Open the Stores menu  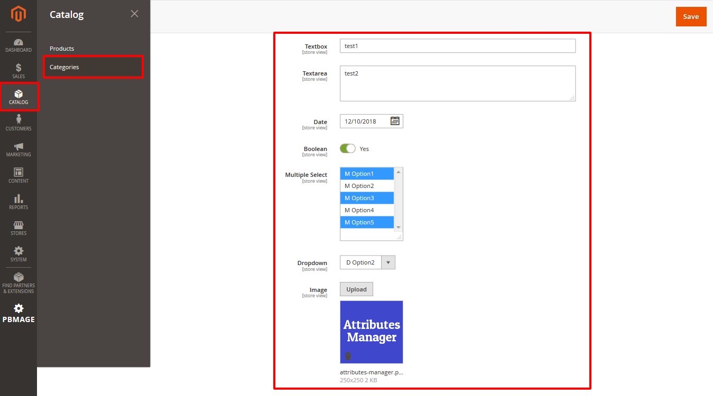(18, 228)
